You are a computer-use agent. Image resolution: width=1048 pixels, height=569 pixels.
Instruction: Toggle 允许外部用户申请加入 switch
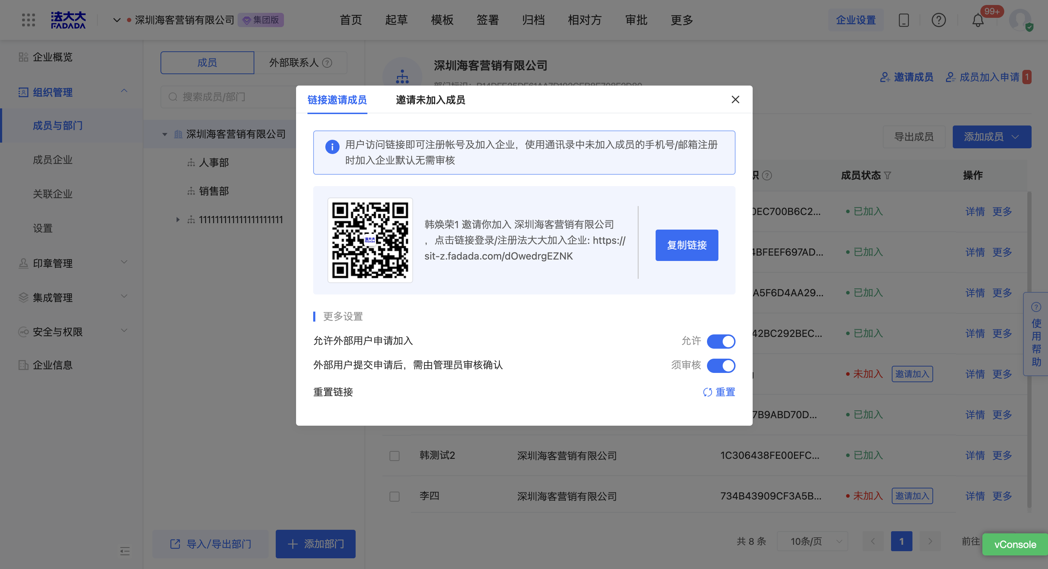[x=721, y=341]
